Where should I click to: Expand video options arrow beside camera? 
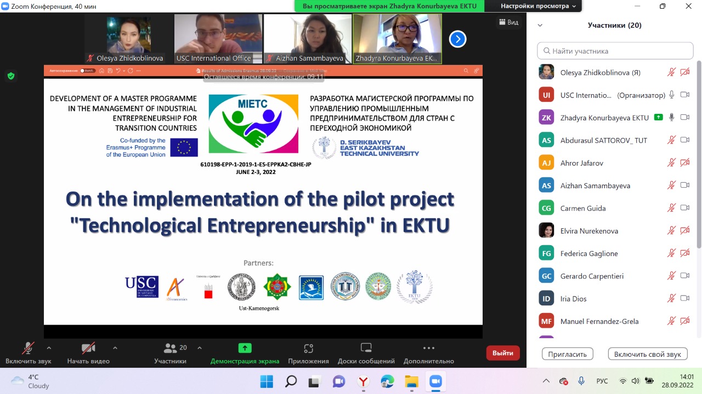[115, 347]
